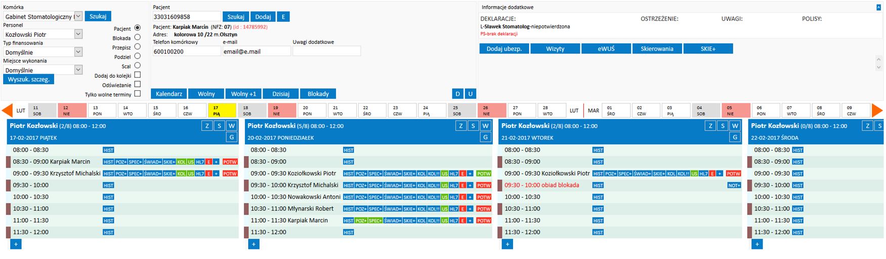This screenshot has height=259, width=886.
Task: Click the plus icon under the 17-02-2017 schedule
Action: coord(16,244)
